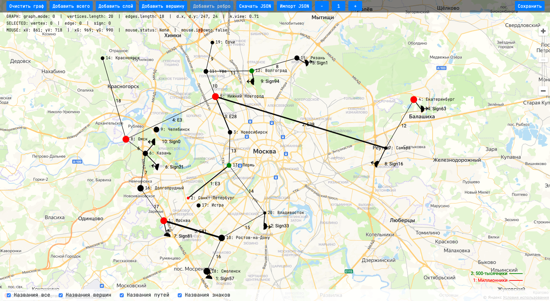Image resolution: width=550 pixels, height=301 pixels.
Task: Click the Люберцы city label on map
Action: click(x=402, y=220)
